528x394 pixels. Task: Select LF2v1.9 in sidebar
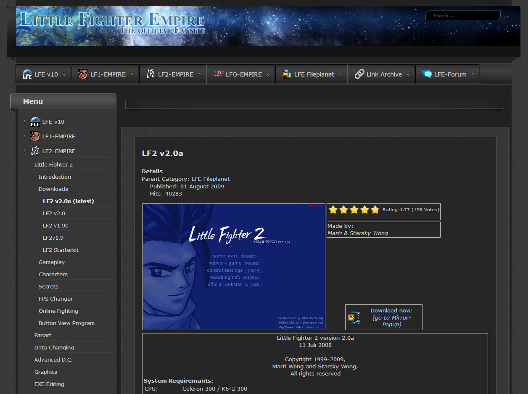coord(53,238)
